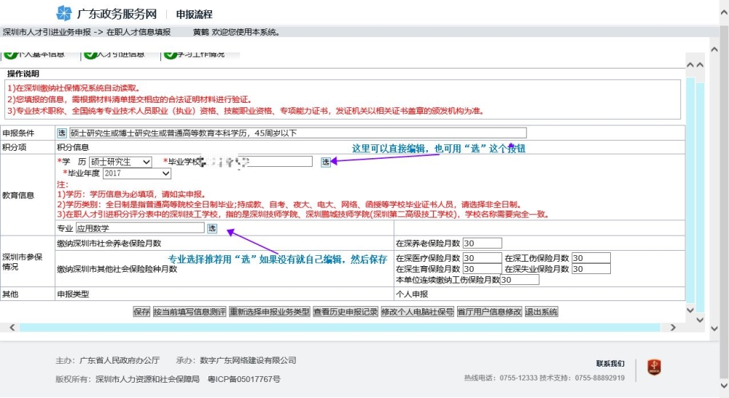
Task: Click 修改个人电脑社保号 button
Action: [417, 311]
